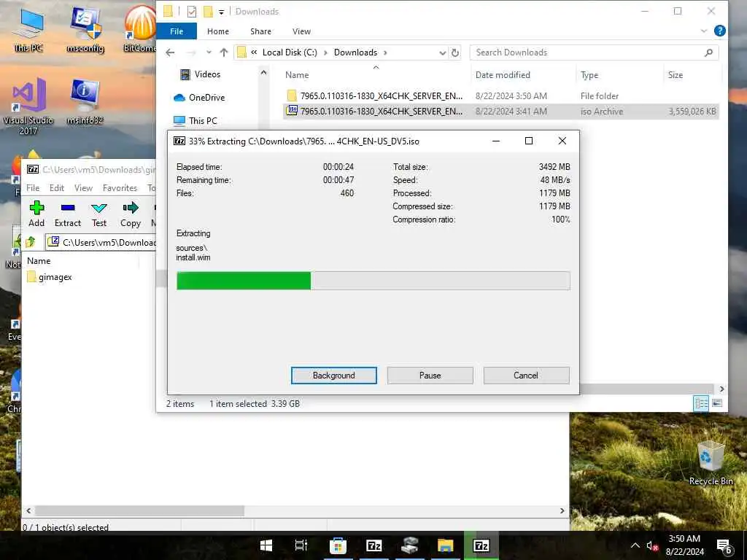Click the Explorer help question mark
The width and height of the screenshot is (747, 560).
720,31
